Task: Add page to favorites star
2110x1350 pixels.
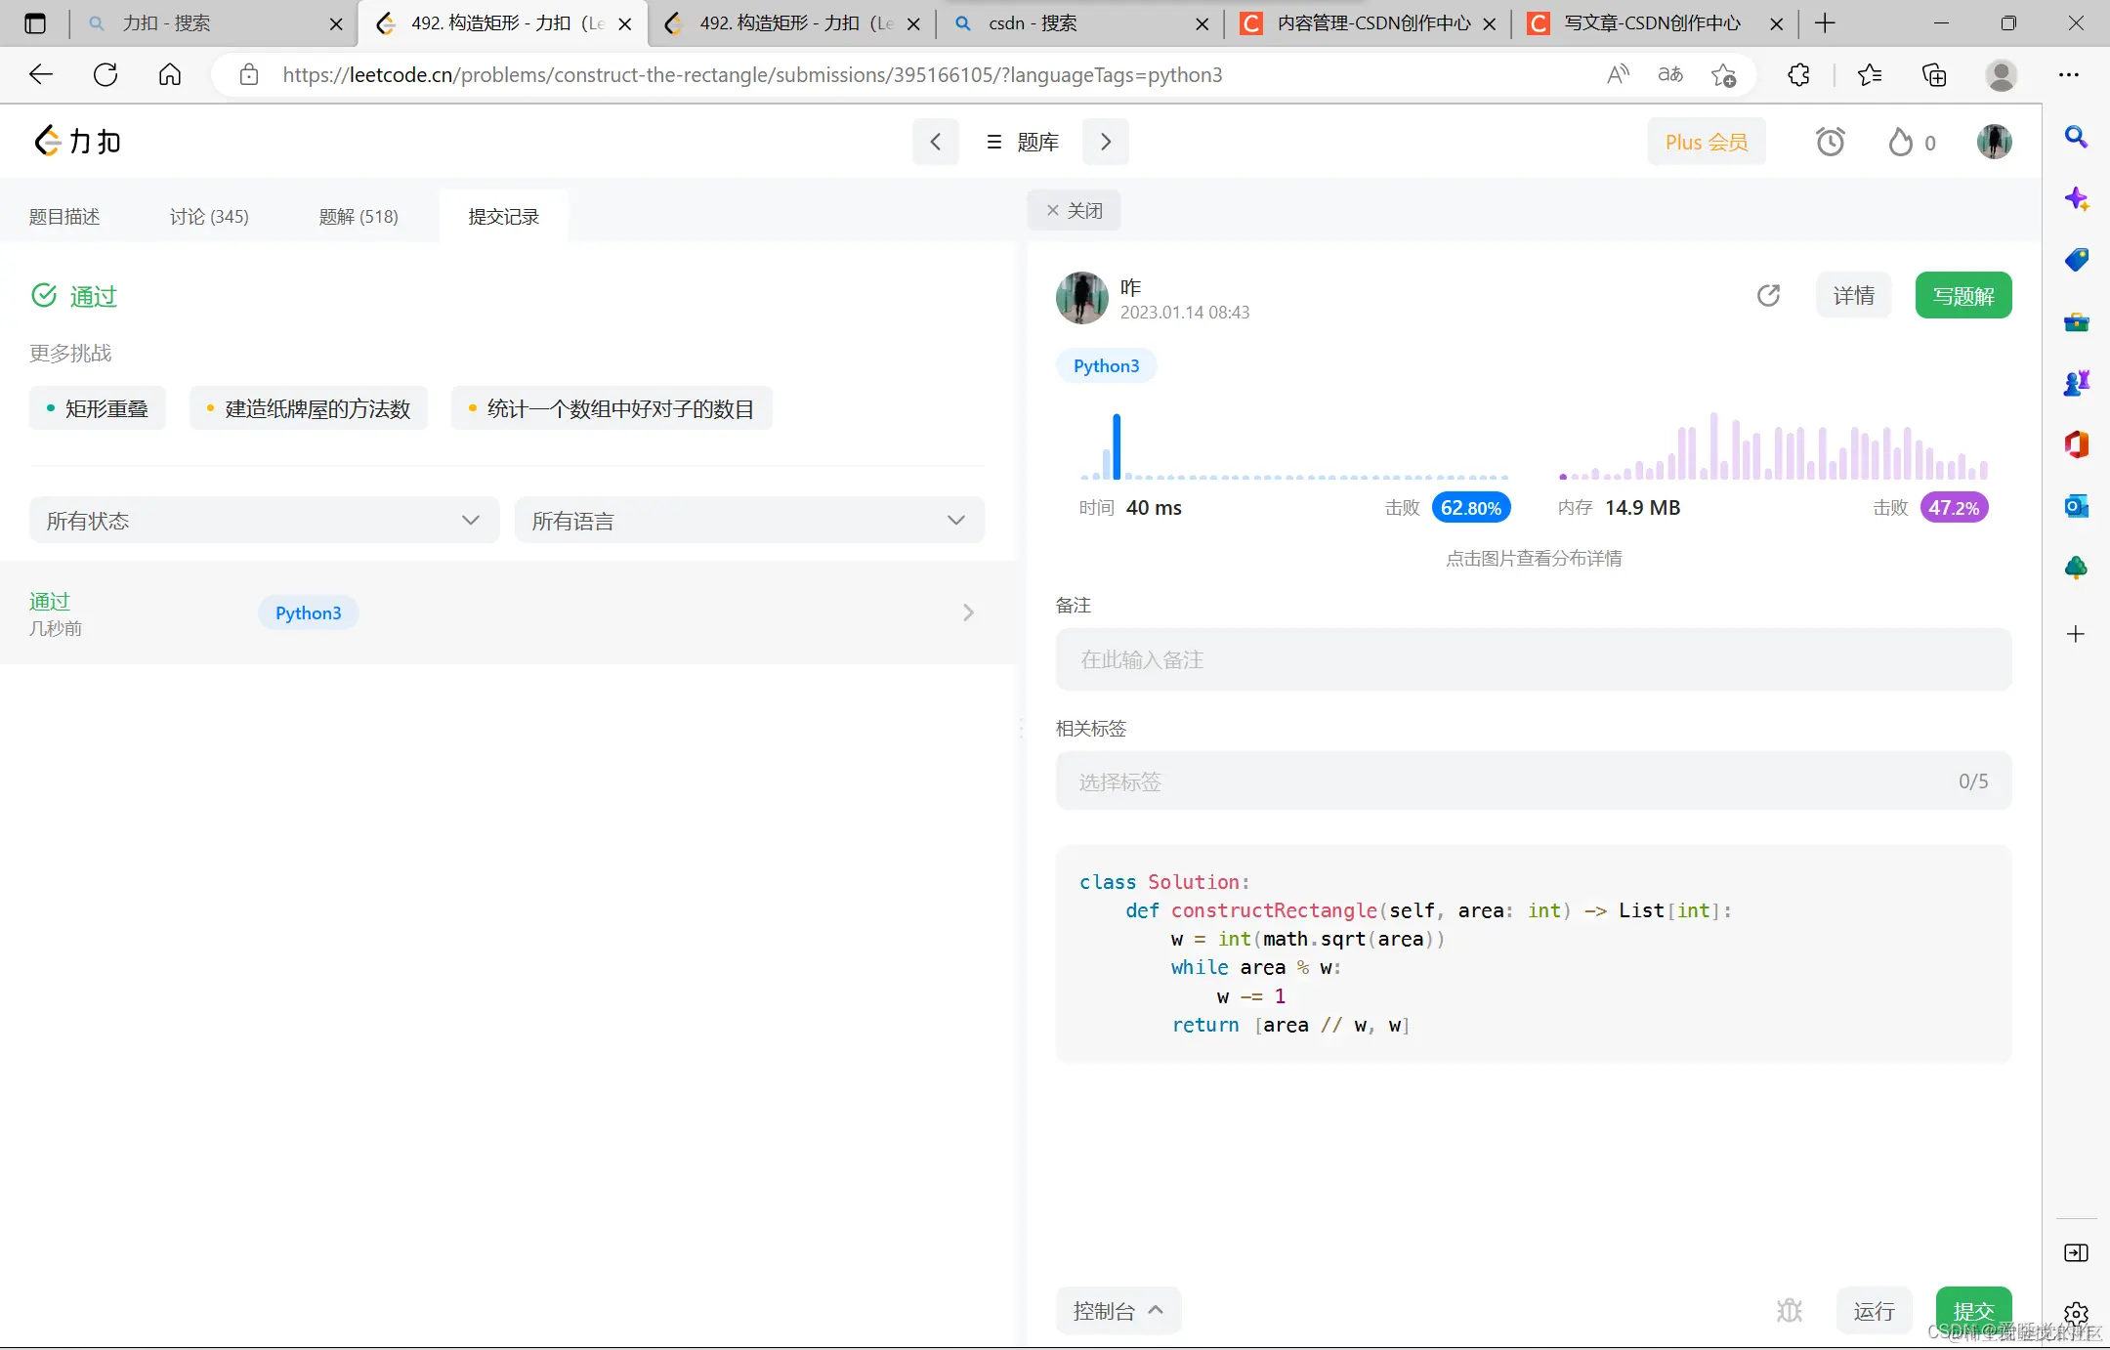Action: [1723, 75]
